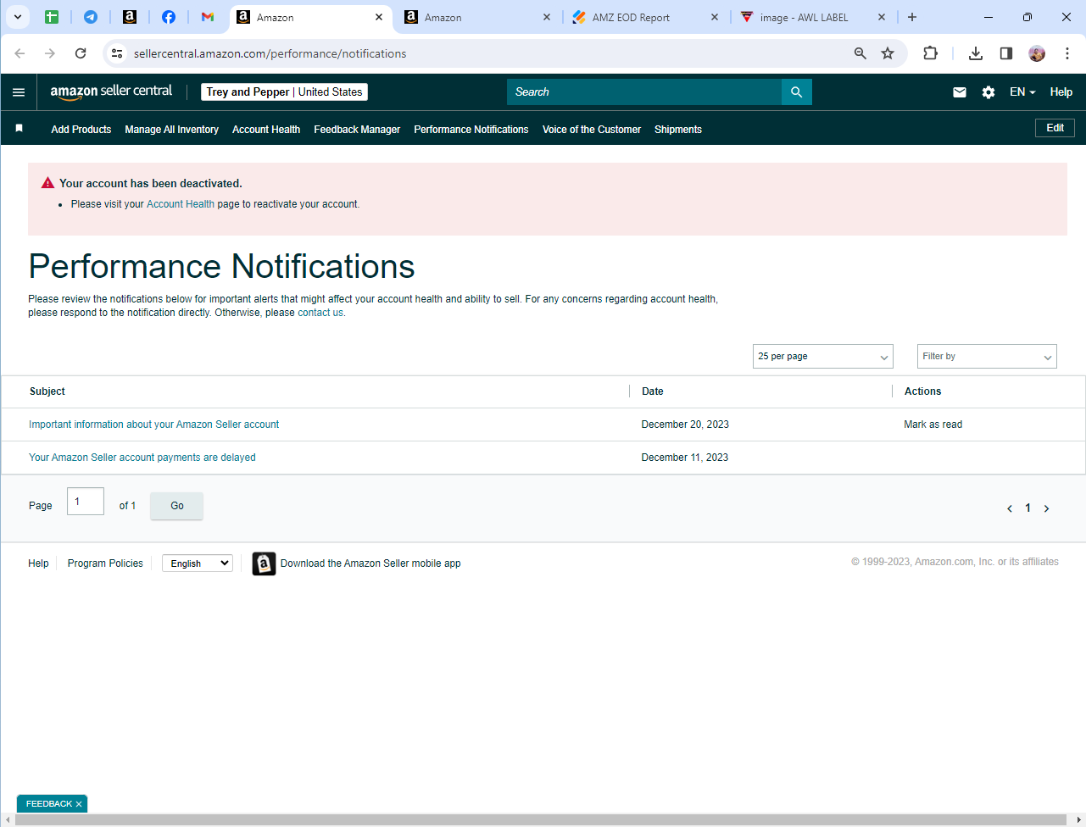Click the browser back arrow

pyautogui.click(x=19, y=53)
